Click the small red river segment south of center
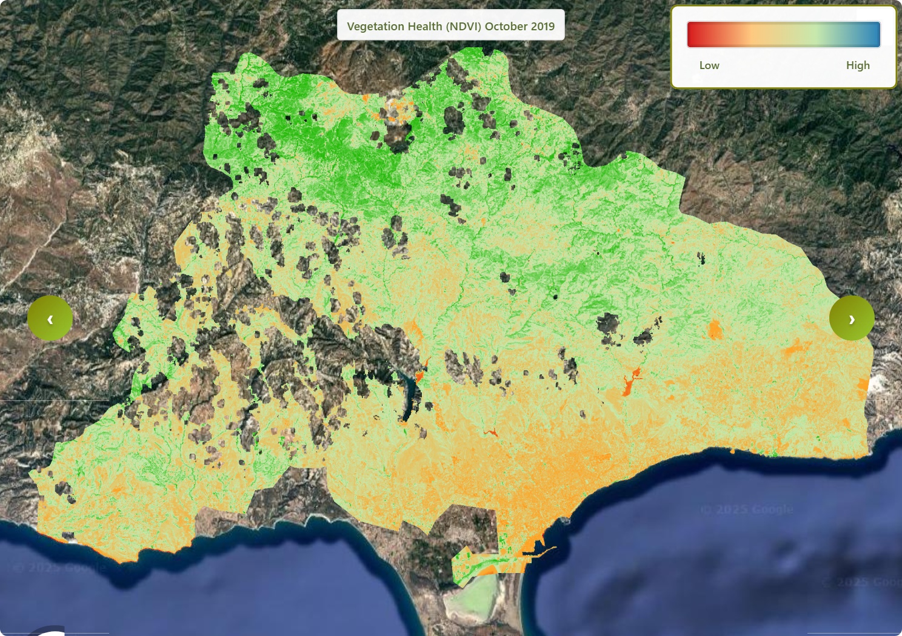902x636 pixels. (490, 432)
